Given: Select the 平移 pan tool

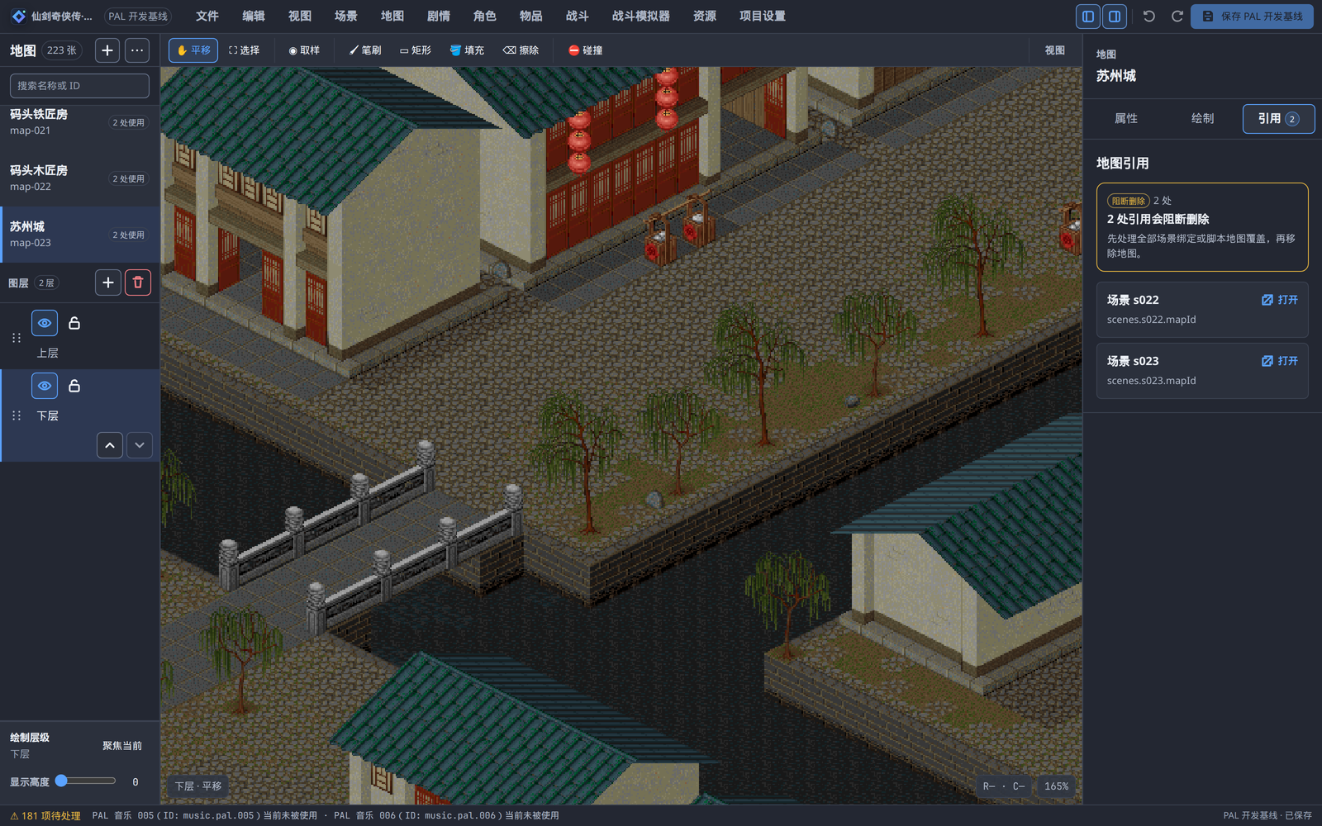Looking at the screenshot, I should pyautogui.click(x=193, y=50).
